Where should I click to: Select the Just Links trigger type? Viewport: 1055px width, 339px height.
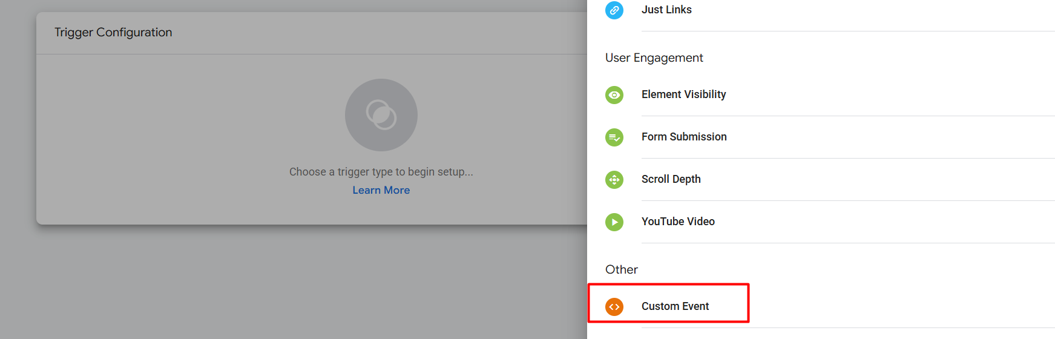[x=666, y=10]
